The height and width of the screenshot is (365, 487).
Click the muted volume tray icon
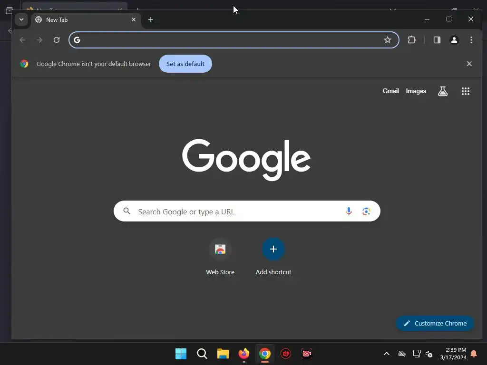tap(429, 354)
